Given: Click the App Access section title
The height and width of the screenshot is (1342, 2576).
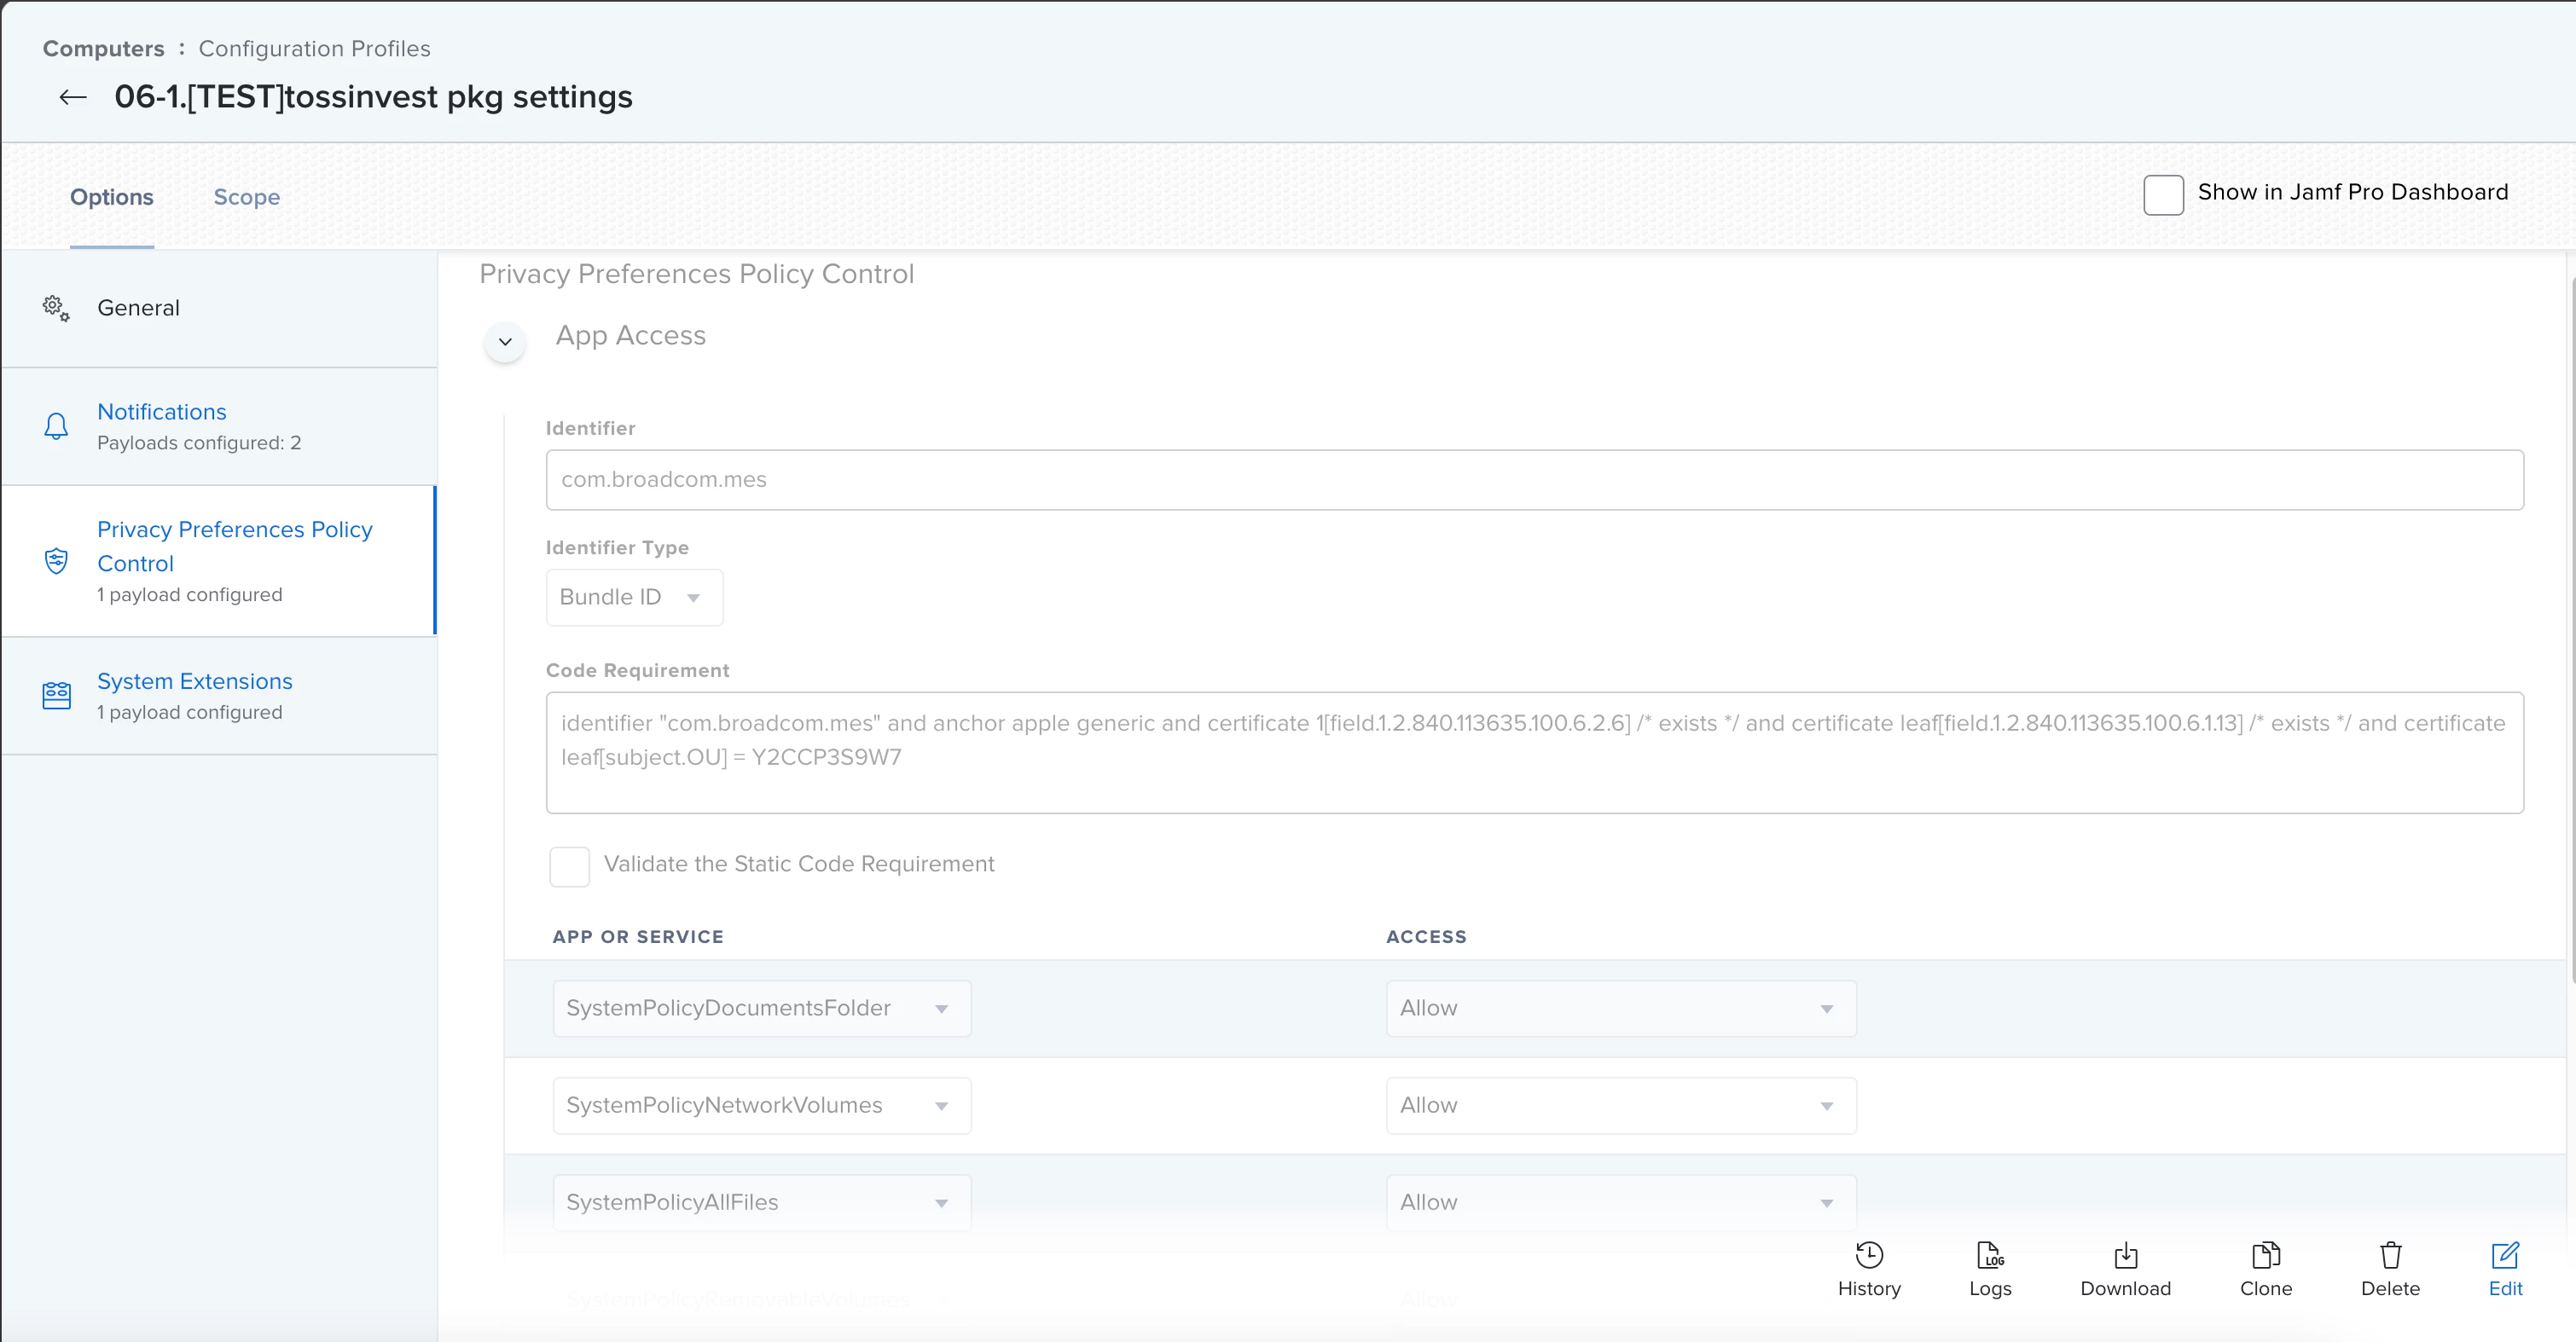Looking at the screenshot, I should tap(630, 336).
